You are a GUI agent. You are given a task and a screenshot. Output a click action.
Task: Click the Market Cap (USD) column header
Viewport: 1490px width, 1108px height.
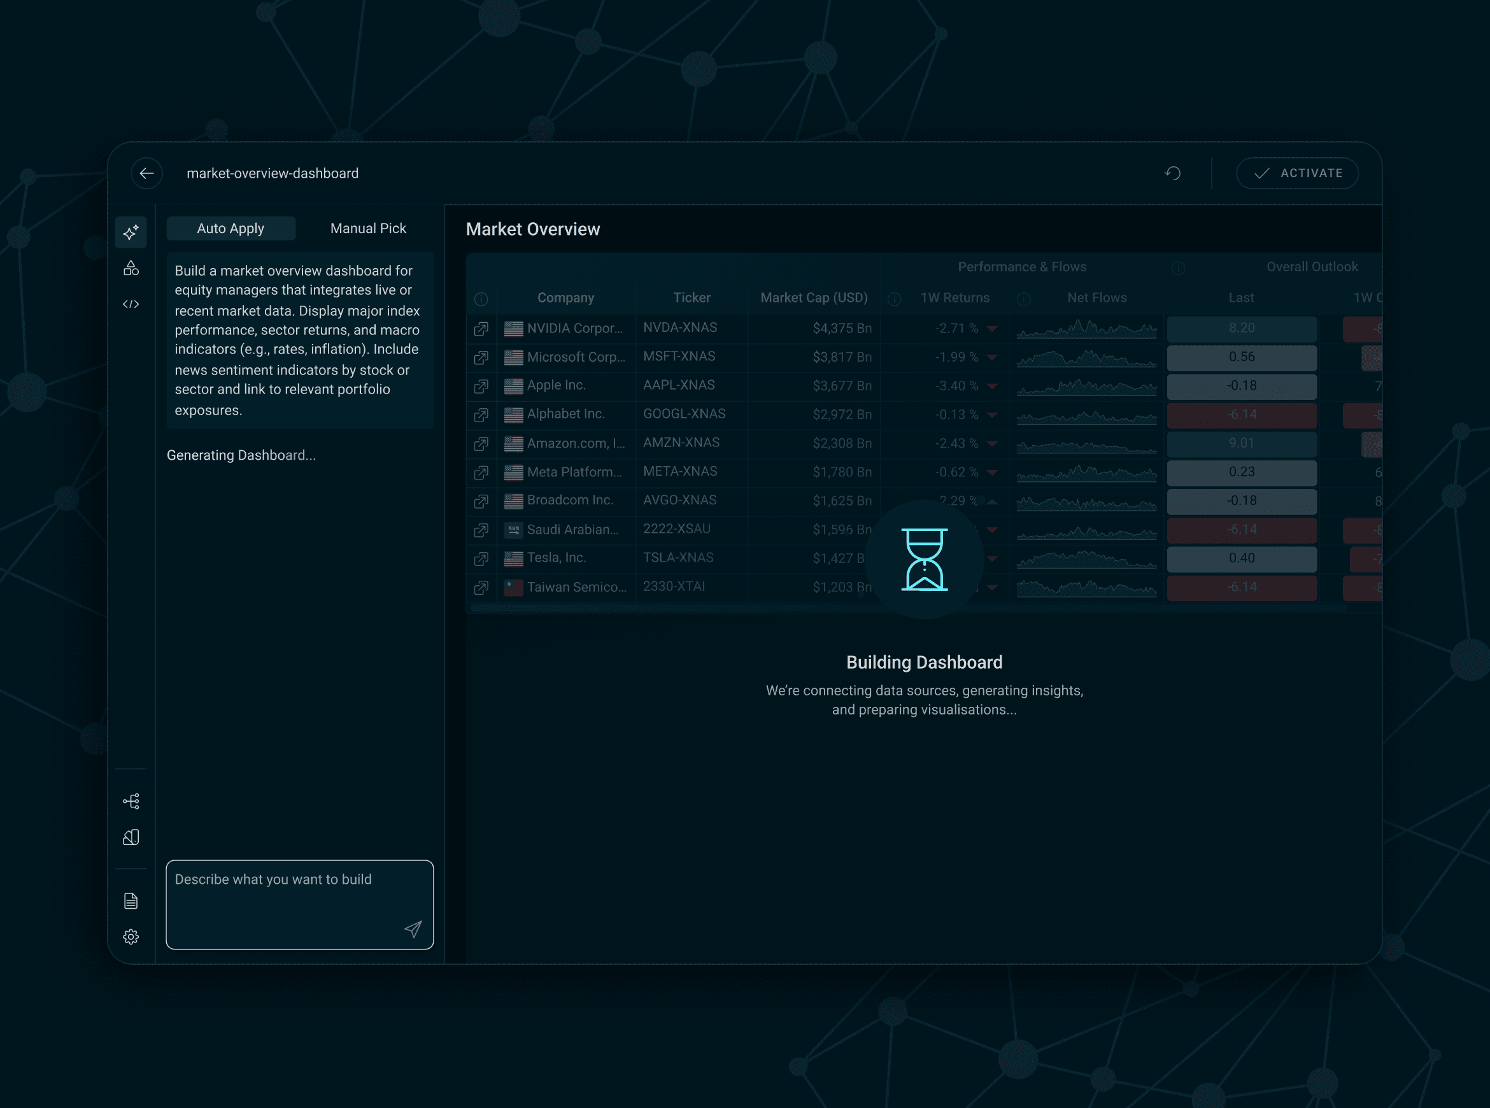(x=813, y=298)
